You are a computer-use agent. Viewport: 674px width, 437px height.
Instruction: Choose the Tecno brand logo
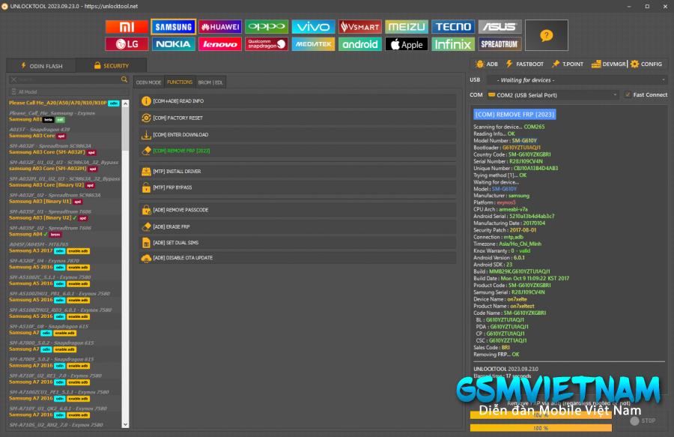pos(453,27)
